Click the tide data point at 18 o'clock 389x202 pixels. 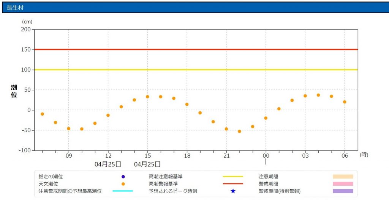pyautogui.click(x=187, y=105)
